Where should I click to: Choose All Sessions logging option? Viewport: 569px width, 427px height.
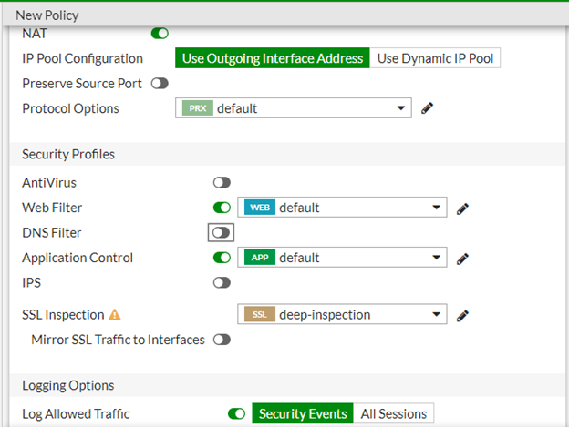(x=394, y=413)
